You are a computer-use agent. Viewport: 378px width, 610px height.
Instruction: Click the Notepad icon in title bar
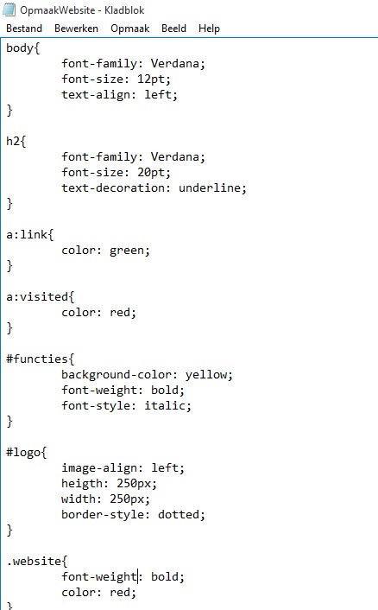(x=9, y=10)
